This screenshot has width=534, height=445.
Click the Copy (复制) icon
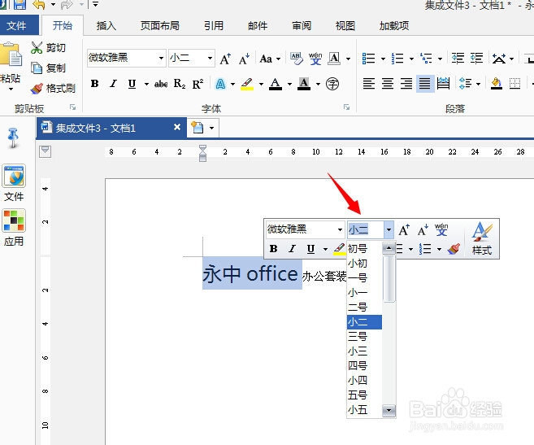click(37, 68)
